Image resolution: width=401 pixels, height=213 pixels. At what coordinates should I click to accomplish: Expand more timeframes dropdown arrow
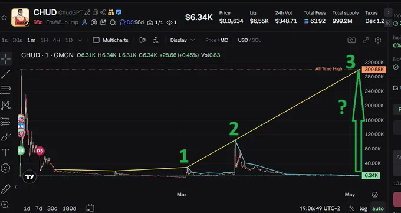click(80, 40)
